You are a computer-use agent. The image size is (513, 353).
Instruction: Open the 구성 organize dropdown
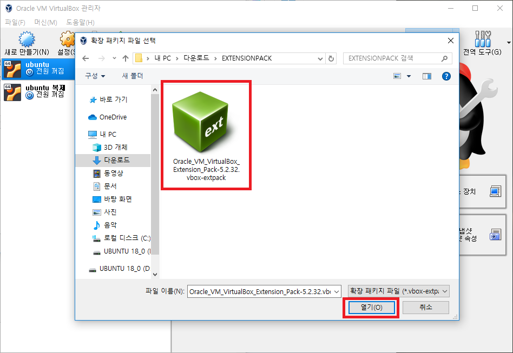95,76
